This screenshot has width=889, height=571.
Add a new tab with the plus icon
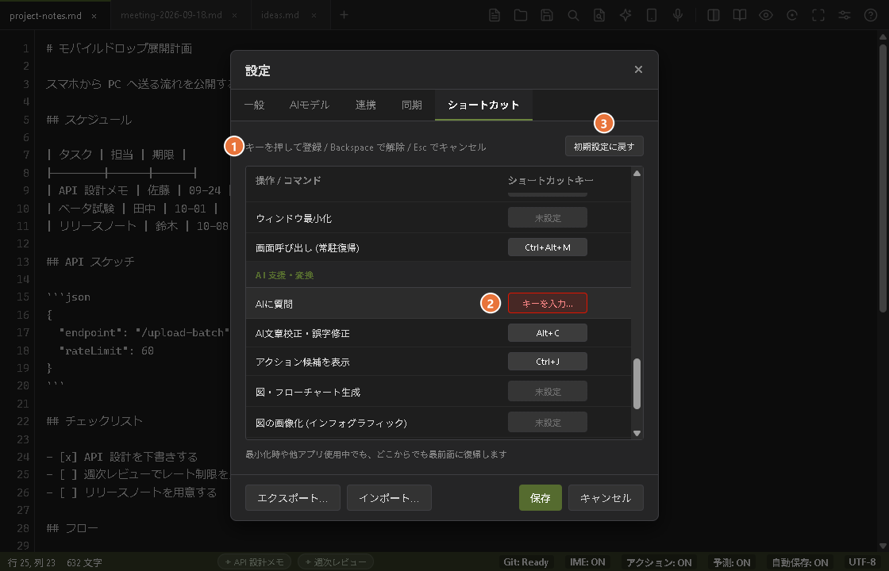pos(344,15)
